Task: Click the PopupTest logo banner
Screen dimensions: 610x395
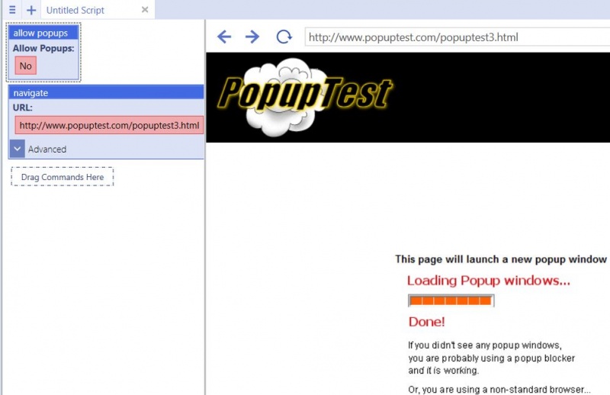Action: pyautogui.click(x=305, y=97)
